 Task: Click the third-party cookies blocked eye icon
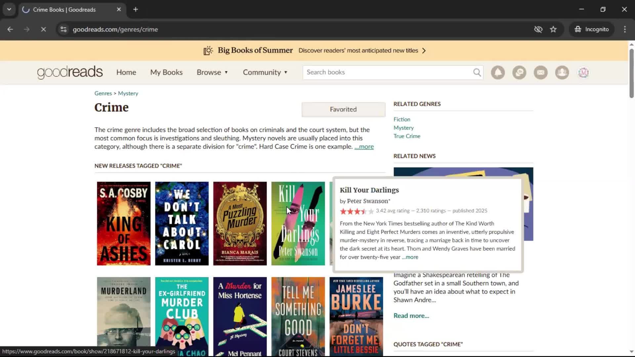coord(538,29)
